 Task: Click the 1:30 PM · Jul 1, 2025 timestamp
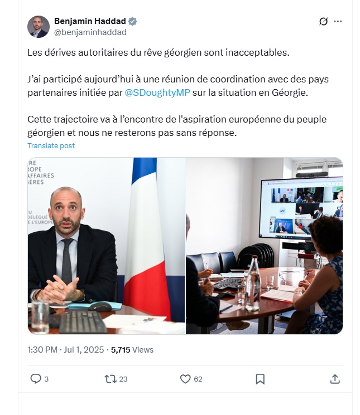point(65,350)
